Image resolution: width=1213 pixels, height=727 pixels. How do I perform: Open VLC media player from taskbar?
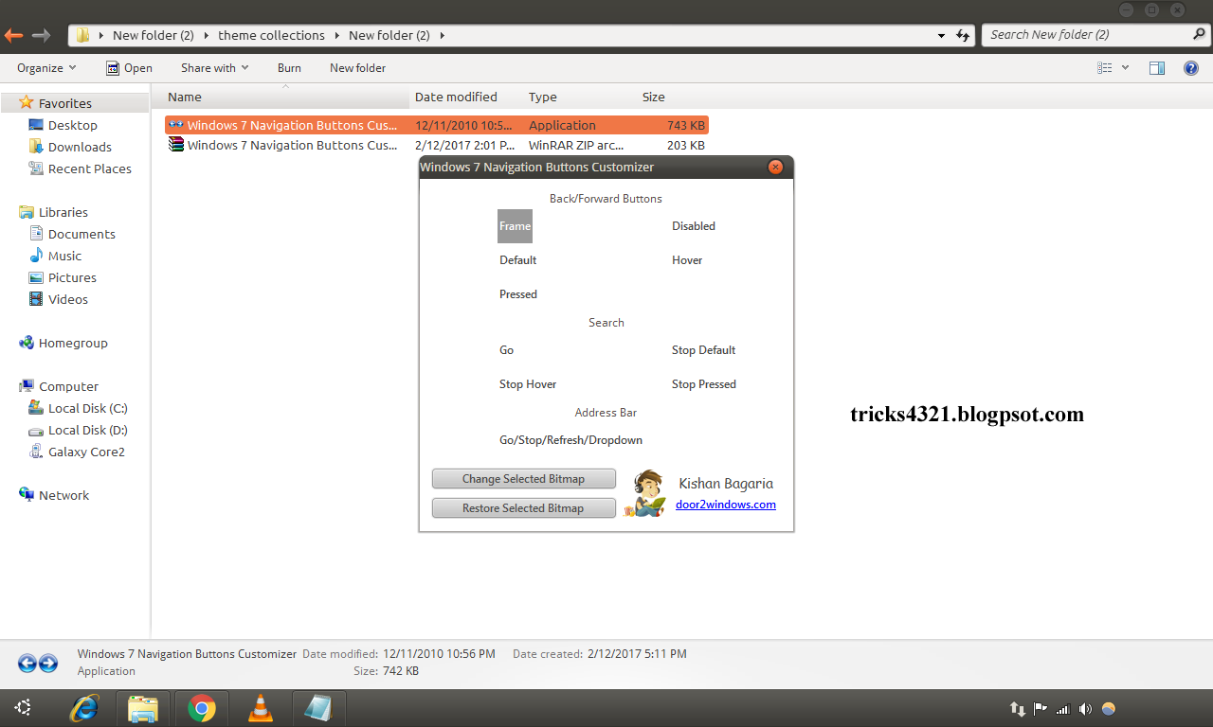click(x=260, y=707)
